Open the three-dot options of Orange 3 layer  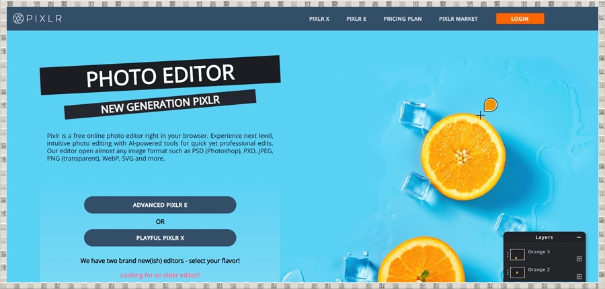(508, 255)
